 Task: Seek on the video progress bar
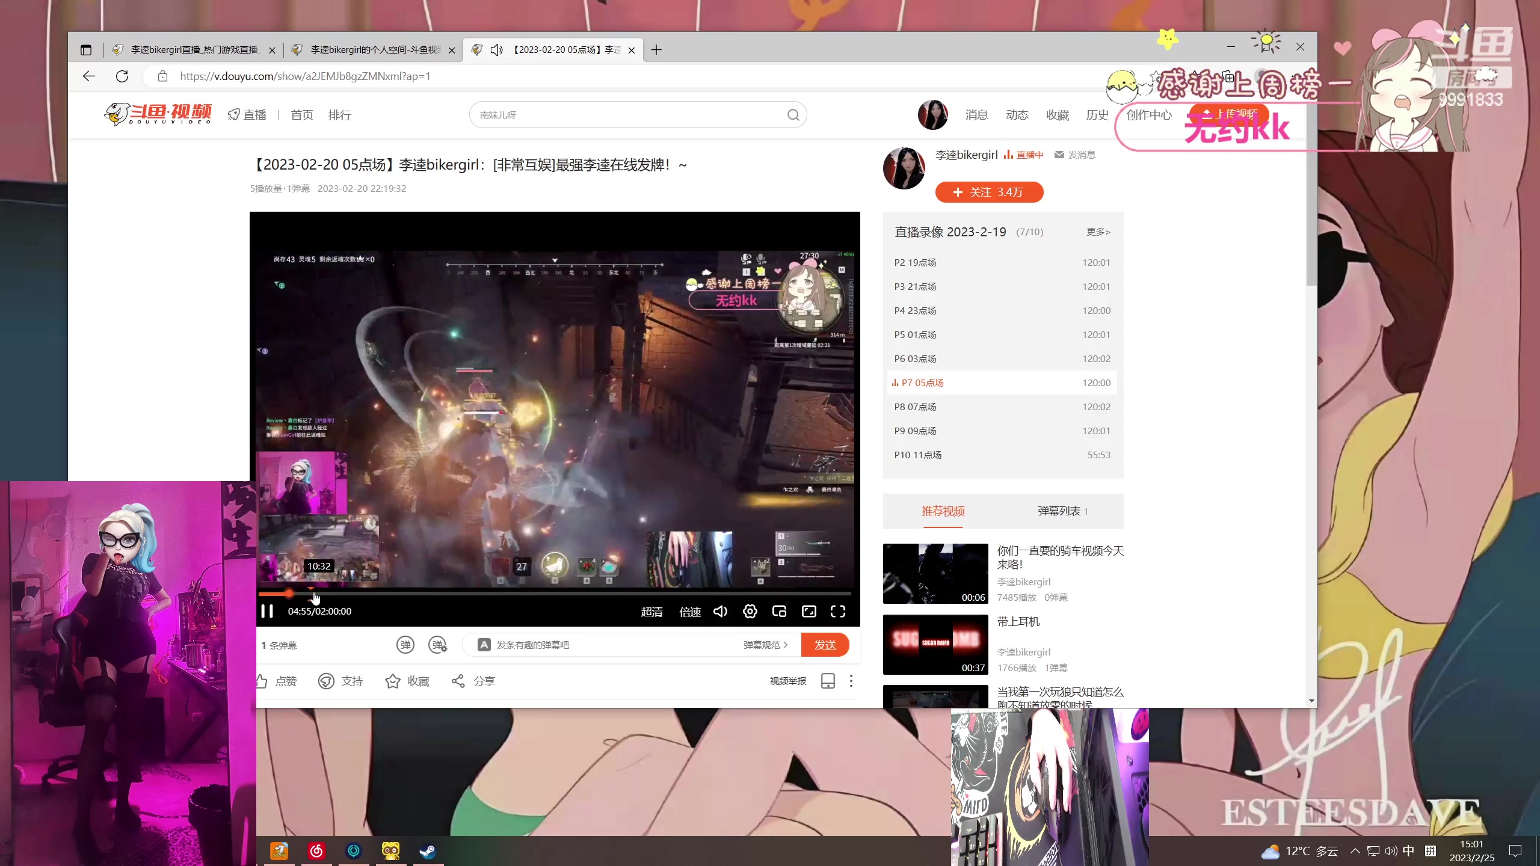pos(555,594)
